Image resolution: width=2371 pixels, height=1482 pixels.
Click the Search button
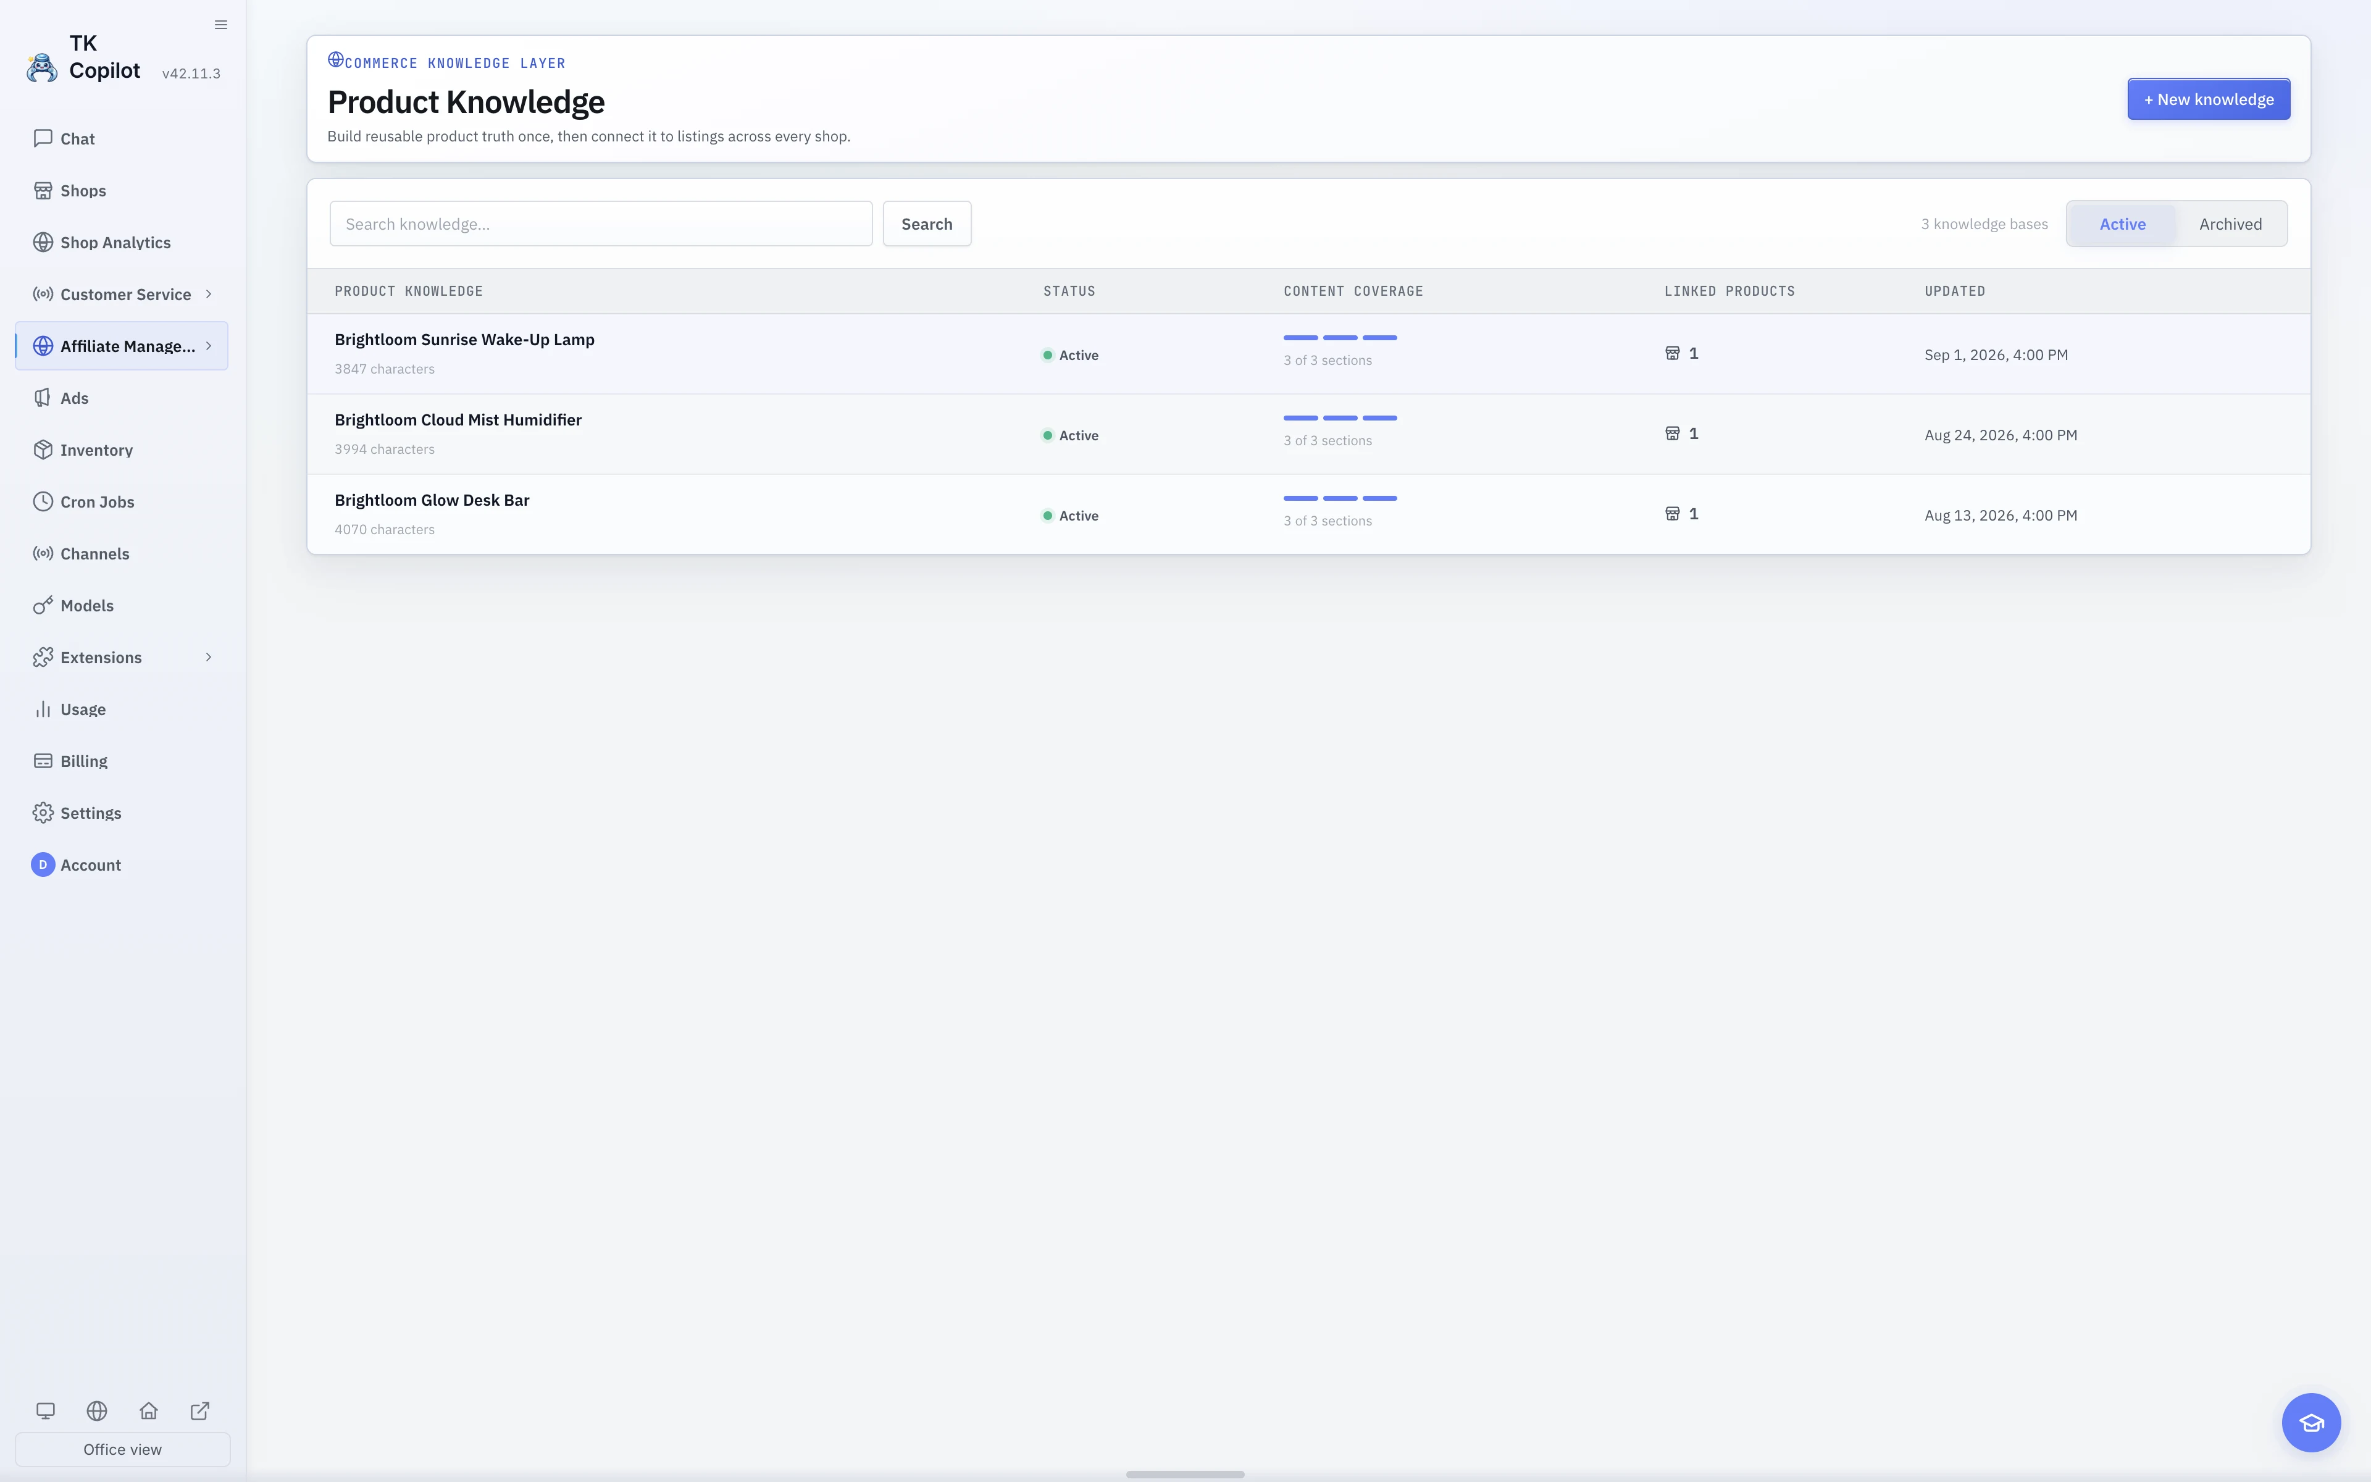927,224
